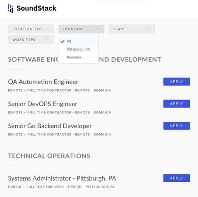198x197 pixels.
Task: Click the blue checkmark beside All
Action: click(63, 41)
